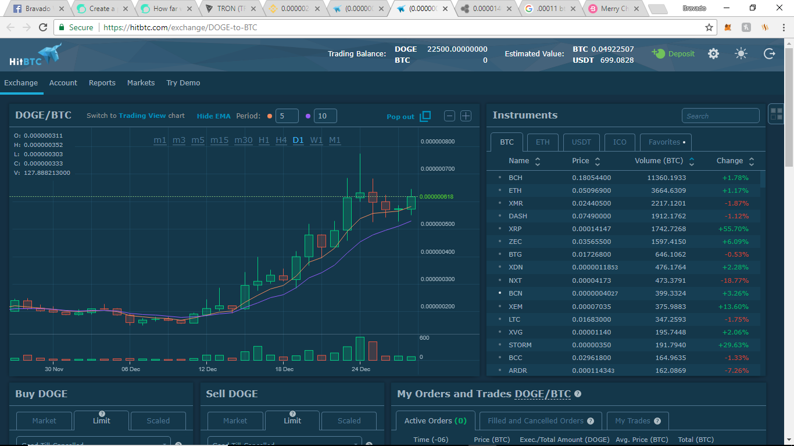This screenshot has width=794, height=446.
Task: Open the My Trades tab
Action: point(638,421)
